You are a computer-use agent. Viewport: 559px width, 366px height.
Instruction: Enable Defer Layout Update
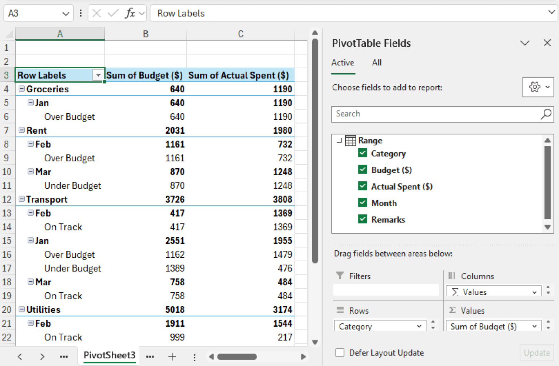pyautogui.click(x=340, y=353)
